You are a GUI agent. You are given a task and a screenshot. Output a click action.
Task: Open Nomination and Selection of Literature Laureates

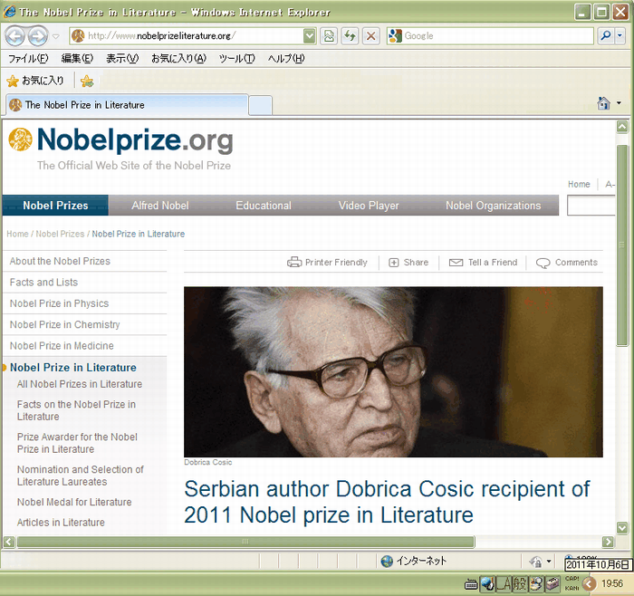point(80,476)
